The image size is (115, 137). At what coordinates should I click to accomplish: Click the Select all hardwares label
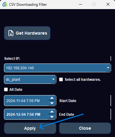pyautogui.click(x=83, y=80)
